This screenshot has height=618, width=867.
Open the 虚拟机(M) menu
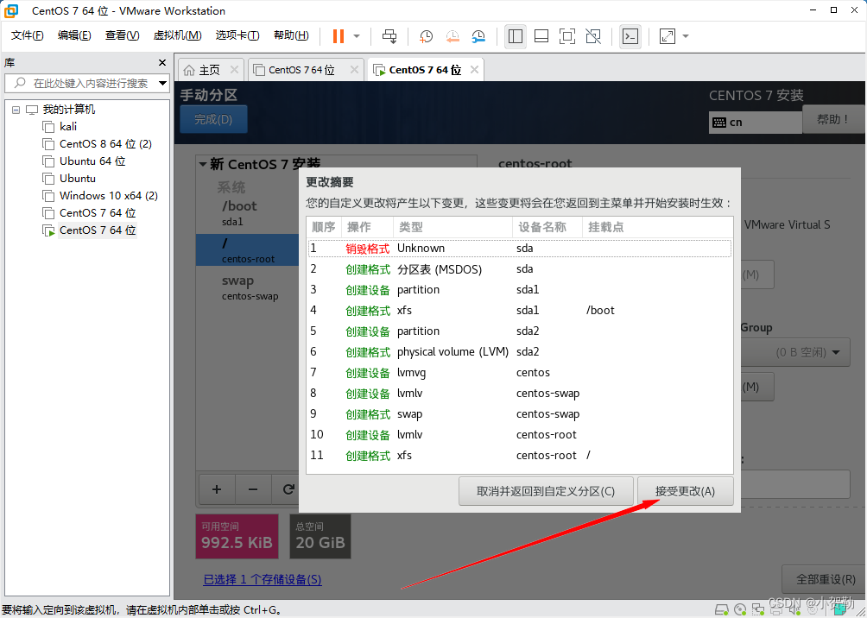177,36
